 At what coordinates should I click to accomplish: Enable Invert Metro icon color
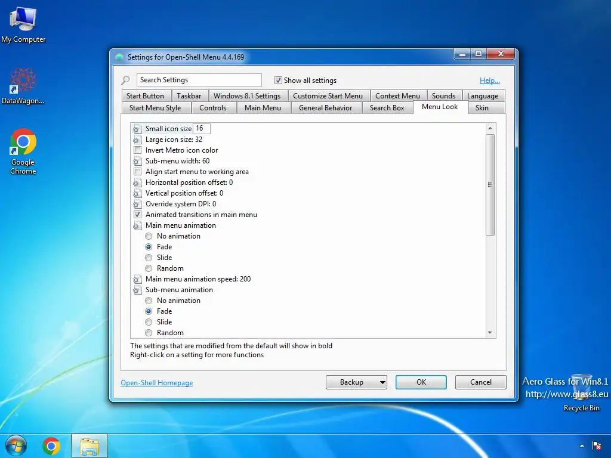click(x=137, y=150)
